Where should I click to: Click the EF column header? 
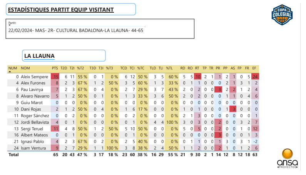pyautogui.click(x=254, y=68)
